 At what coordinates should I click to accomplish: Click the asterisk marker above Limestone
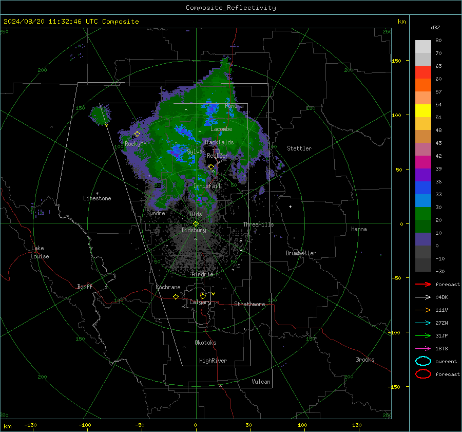(x=97, y=194)
